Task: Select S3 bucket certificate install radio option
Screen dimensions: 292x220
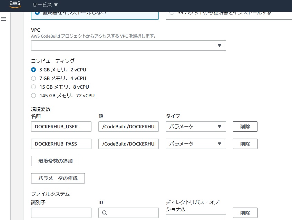Action: (172, 13)
